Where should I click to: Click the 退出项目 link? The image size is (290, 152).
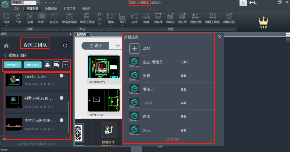(173, 139)
